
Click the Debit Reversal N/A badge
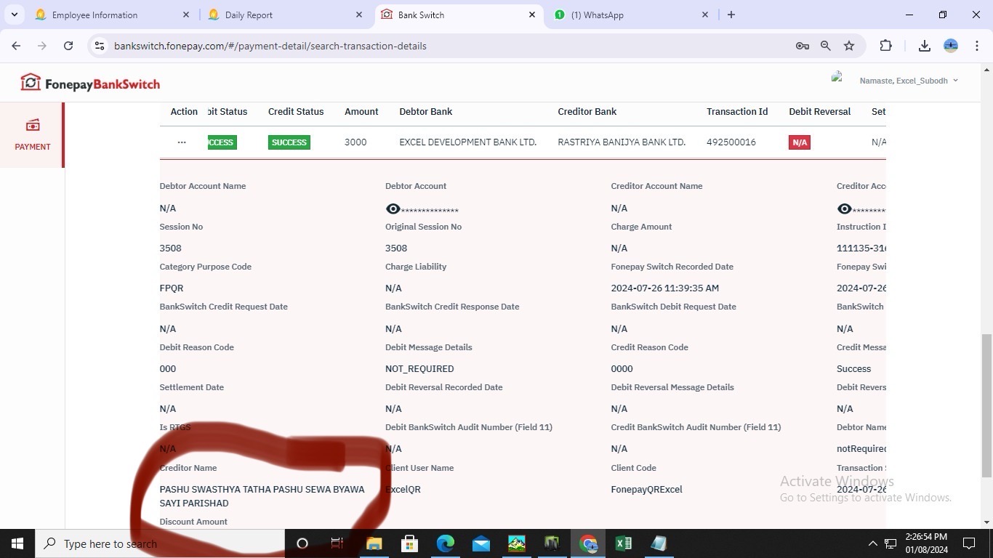pyautogui.click(x=800, y=142)
